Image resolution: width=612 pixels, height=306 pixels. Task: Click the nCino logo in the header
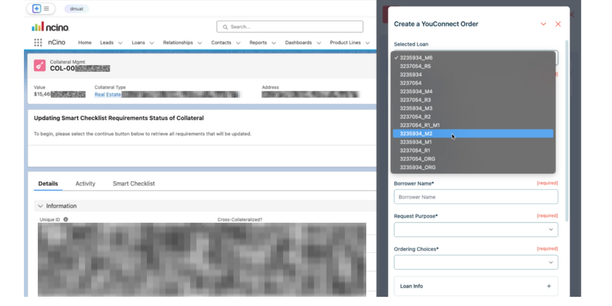(50, 27)
